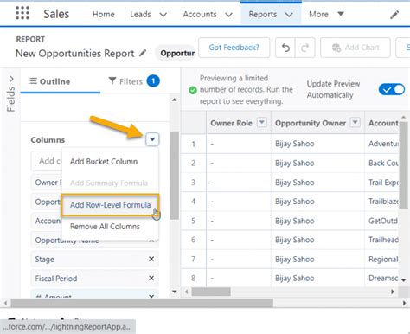410x334 pixels.
Task: Open Columns dropdown arrow menu
Action: coord(152,139)
